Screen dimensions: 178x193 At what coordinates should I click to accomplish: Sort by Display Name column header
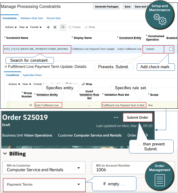click(83, 38)
